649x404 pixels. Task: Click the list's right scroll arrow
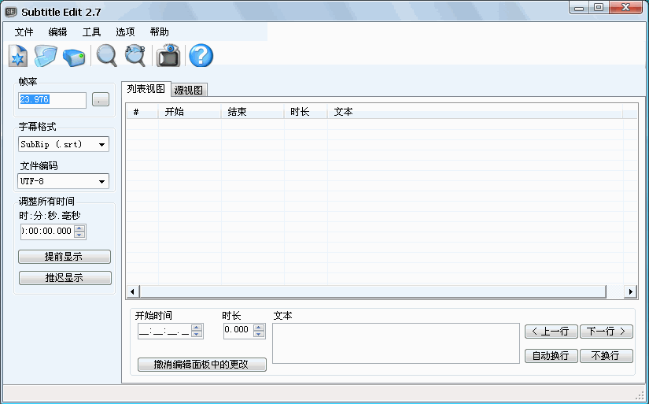[630, 291]
